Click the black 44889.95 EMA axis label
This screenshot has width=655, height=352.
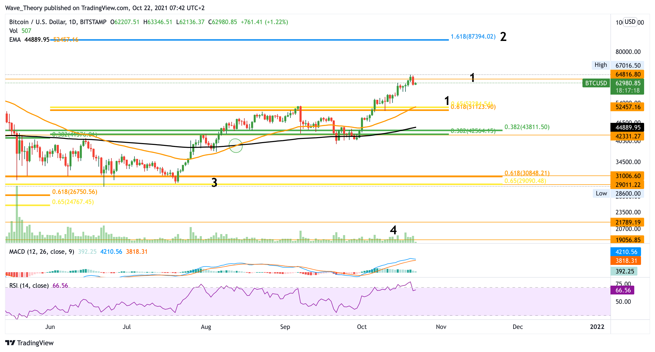(x=627, y=127)
